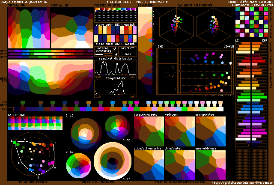This screenshot has width=274, height=185.
Task: Open the red/cyan complementary panel
Action: click(180, 131)
